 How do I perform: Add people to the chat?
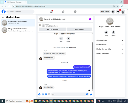click(x=61, y=38)
